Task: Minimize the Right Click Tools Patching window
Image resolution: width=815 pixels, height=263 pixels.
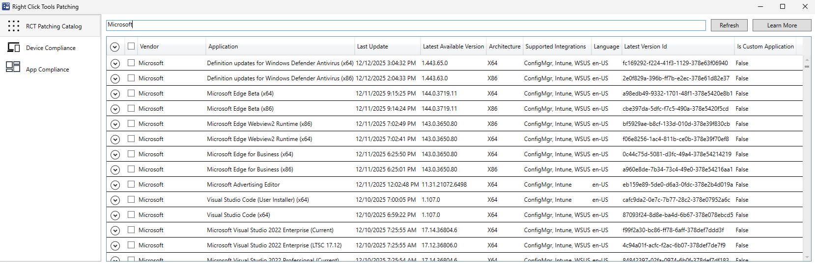Action: [x=760, y=6]
